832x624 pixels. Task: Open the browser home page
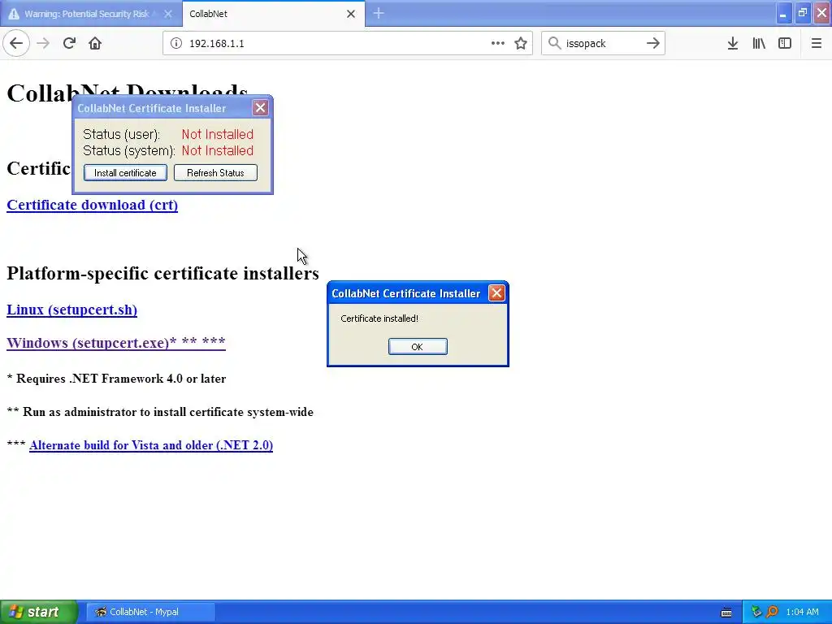pyautogui.click(x=95, y=43)
